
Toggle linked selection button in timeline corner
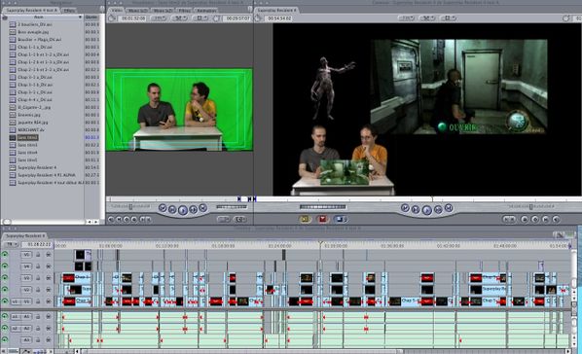coord(560,235)
